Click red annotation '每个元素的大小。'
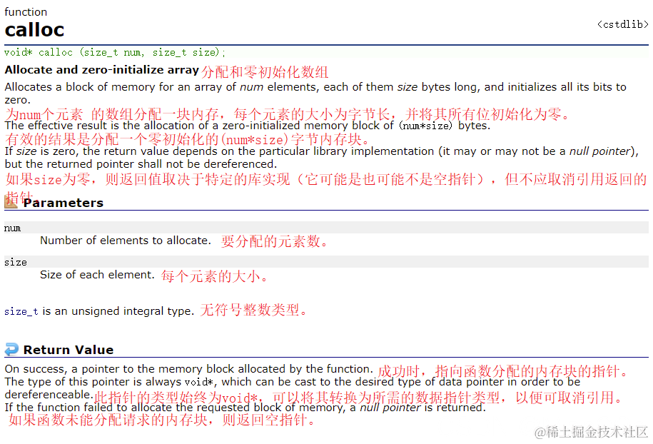The image size is (653, 444). click(x=215, y=276)
